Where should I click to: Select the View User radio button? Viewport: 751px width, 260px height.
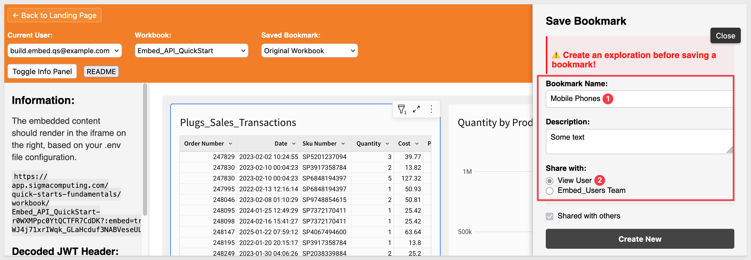[549, 181]
